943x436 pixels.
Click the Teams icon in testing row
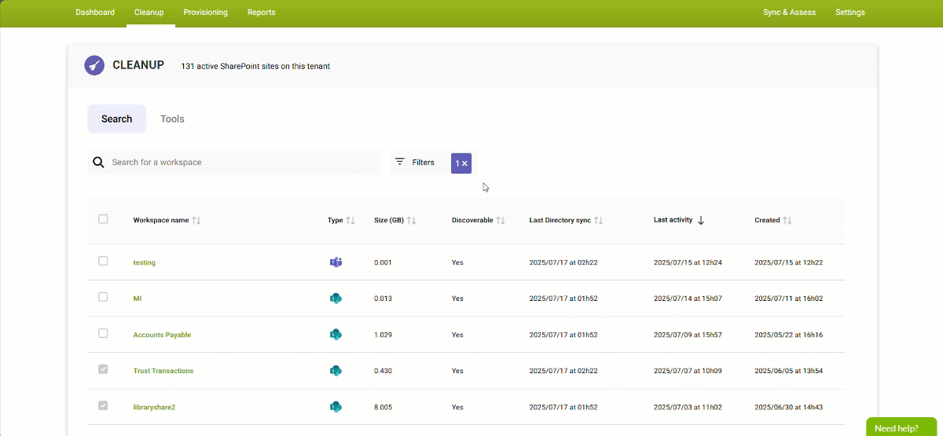(x=336, y=262)
